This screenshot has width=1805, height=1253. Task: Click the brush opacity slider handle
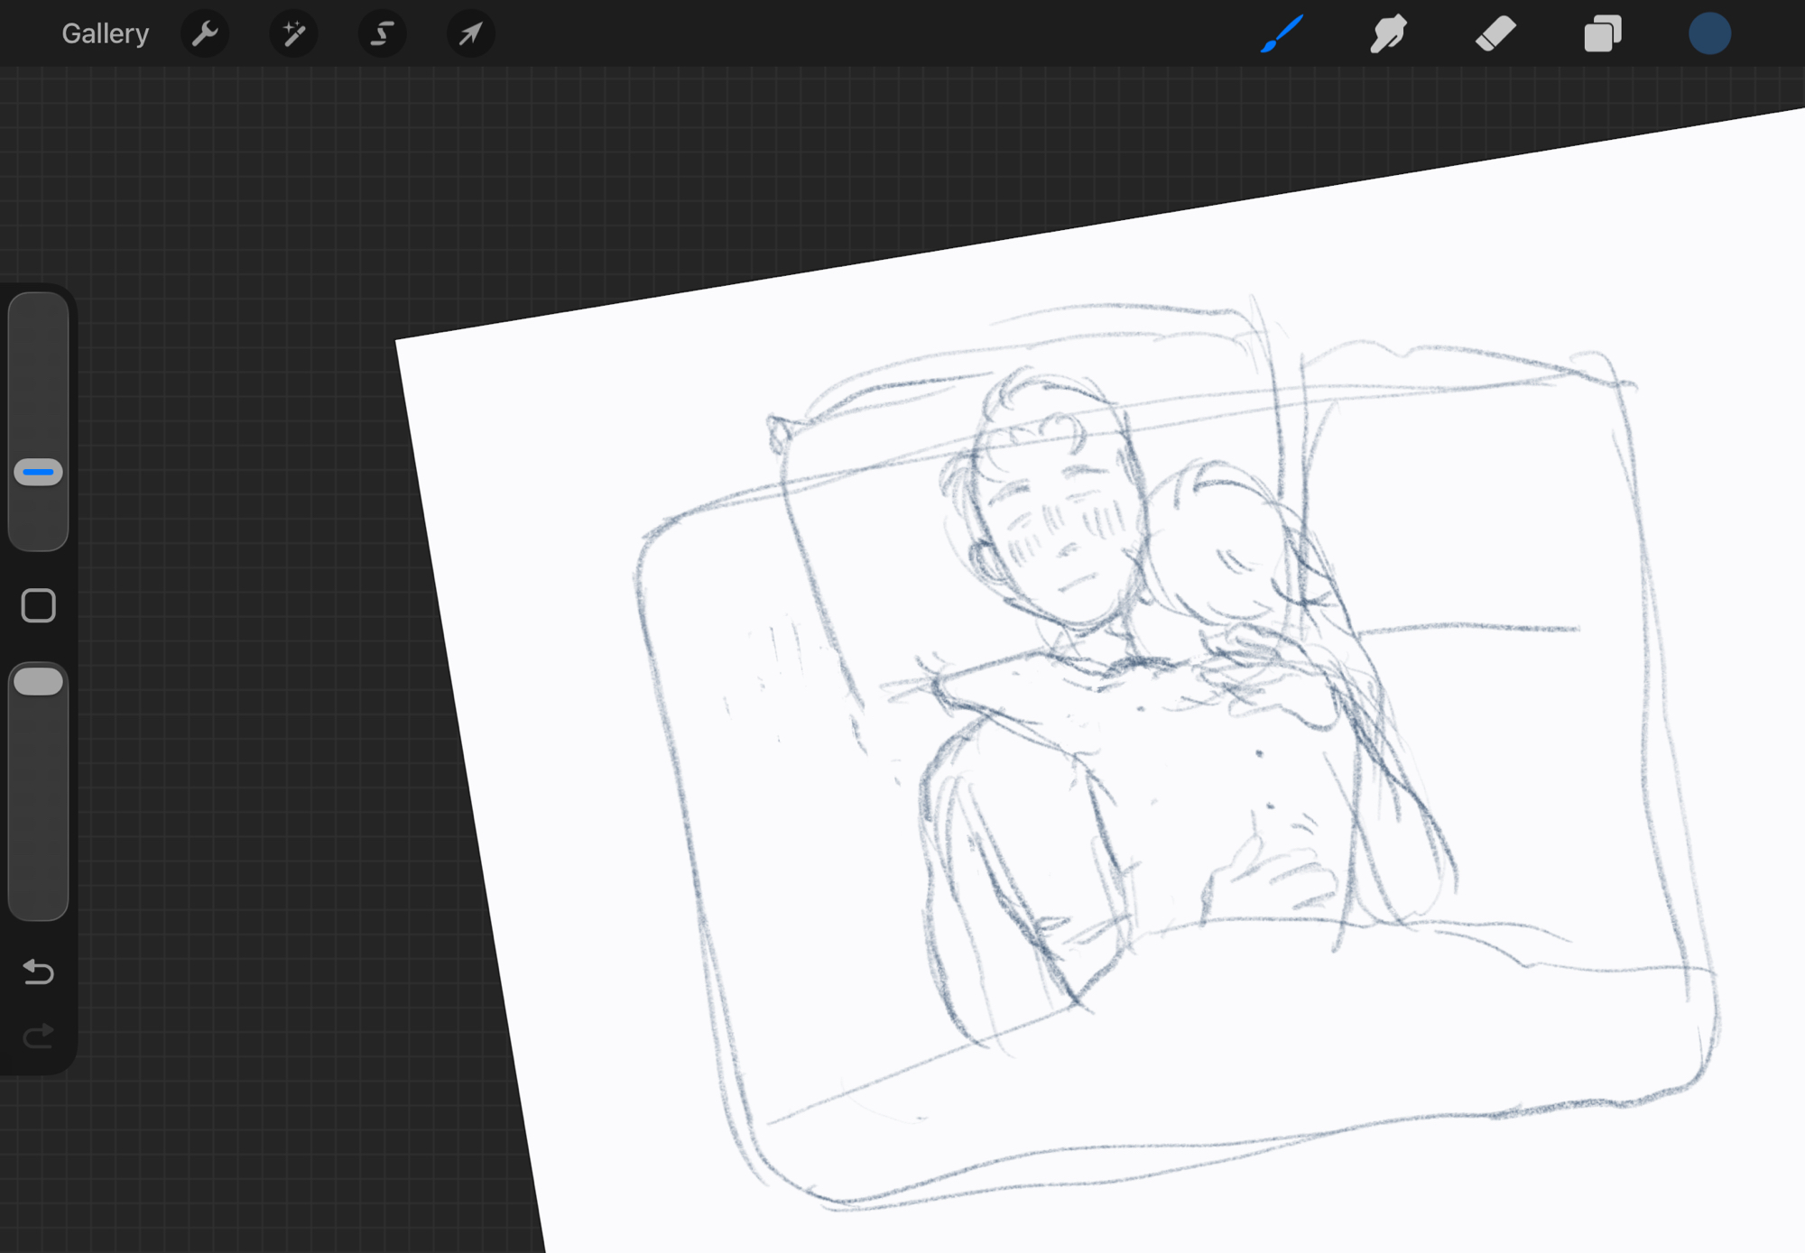click(x=39, y=681)
